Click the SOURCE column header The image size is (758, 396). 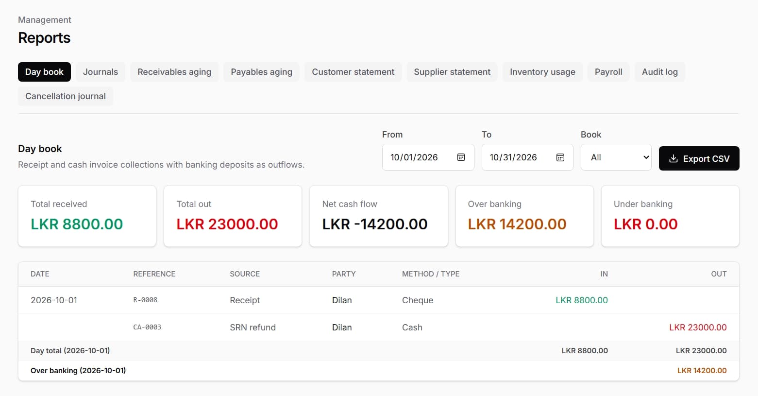coord(245,274)
